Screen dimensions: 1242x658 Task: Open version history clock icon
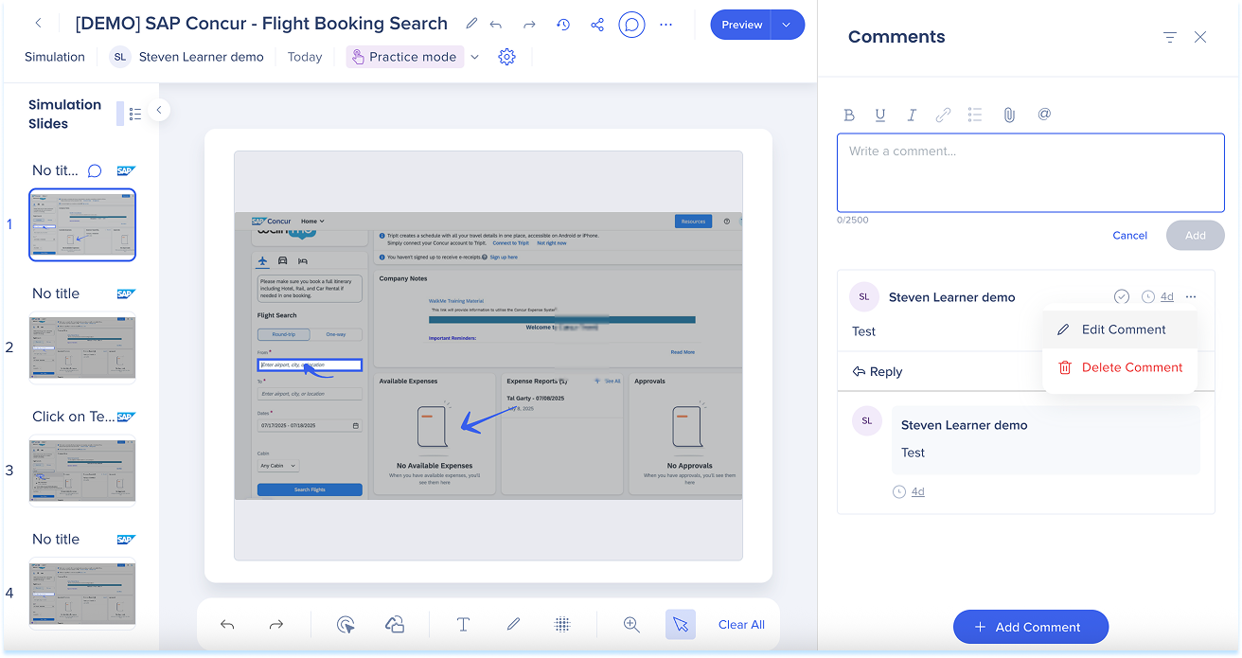[x=563, y=25]
